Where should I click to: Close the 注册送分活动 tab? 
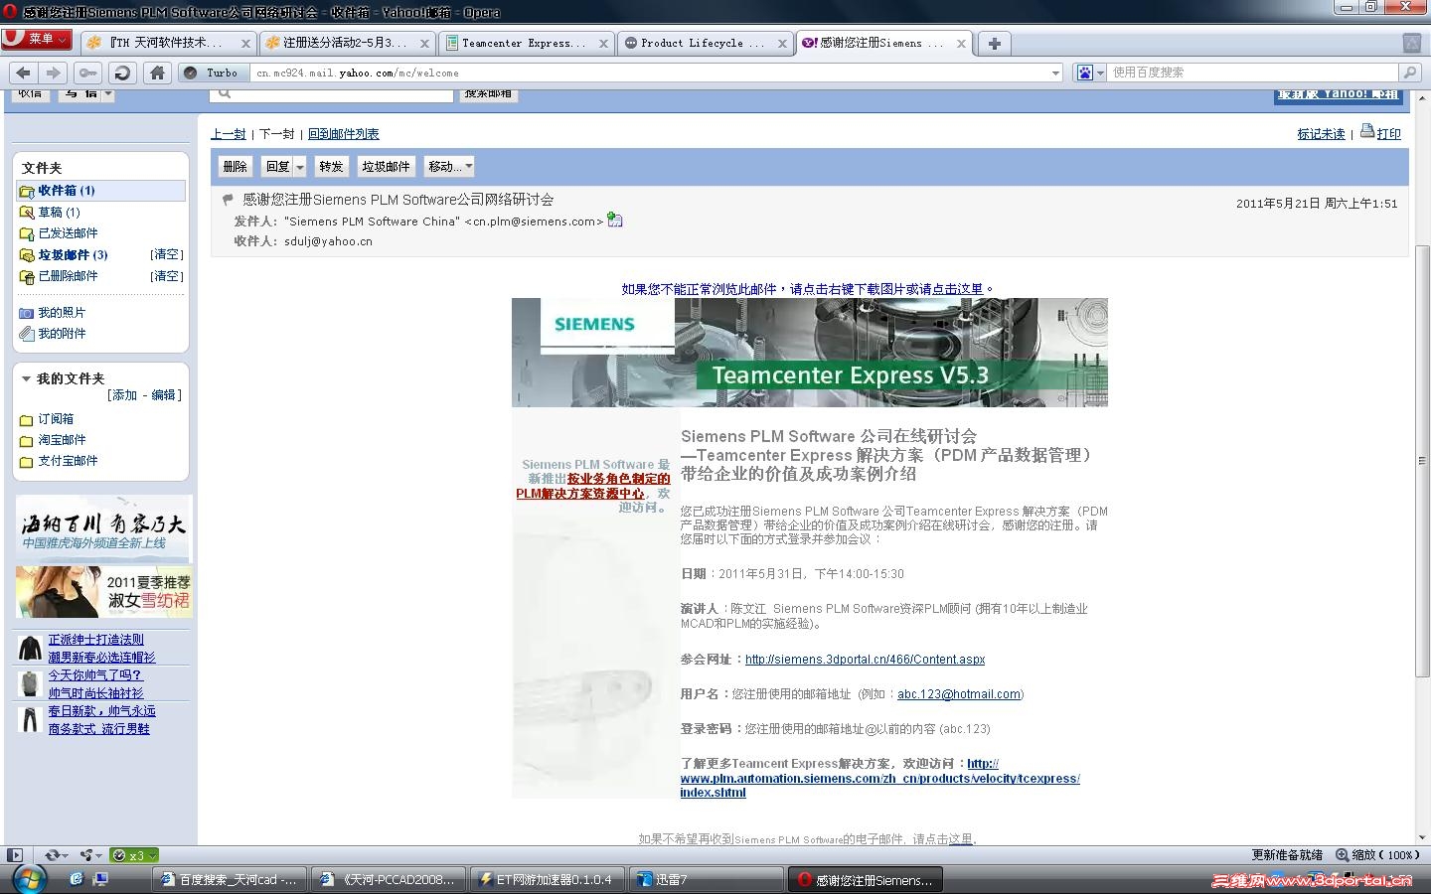(424, 43)
